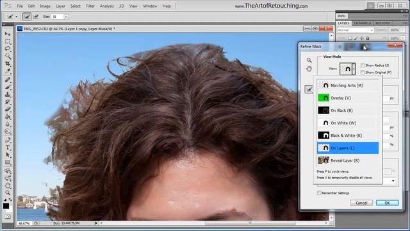
Task: Select the Brush tool
Action: tap(8, 87)
